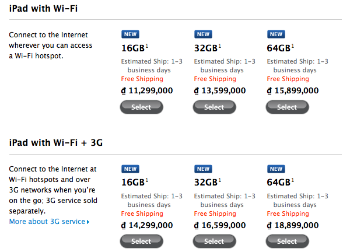Click the NEW badge above 16GB 3G model
The height and width of the screenshot is (252, 343).
(131, 169)
